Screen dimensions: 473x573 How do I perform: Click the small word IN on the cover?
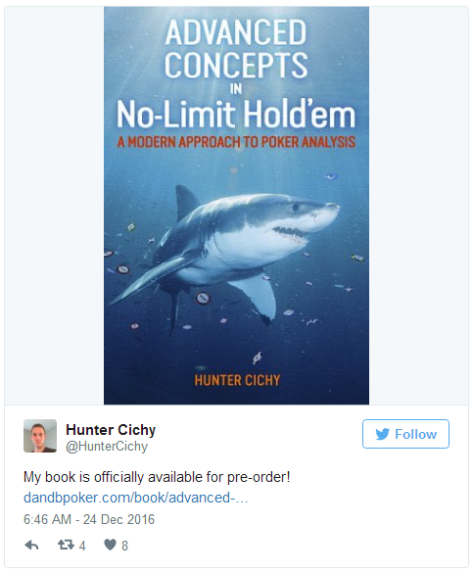coord(236,88)
